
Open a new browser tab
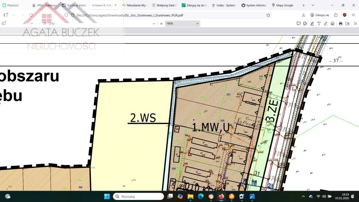[303, 5]
